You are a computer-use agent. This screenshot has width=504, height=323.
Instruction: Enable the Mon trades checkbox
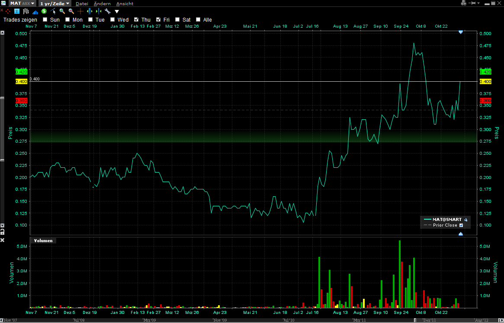[x=67, y=19]
